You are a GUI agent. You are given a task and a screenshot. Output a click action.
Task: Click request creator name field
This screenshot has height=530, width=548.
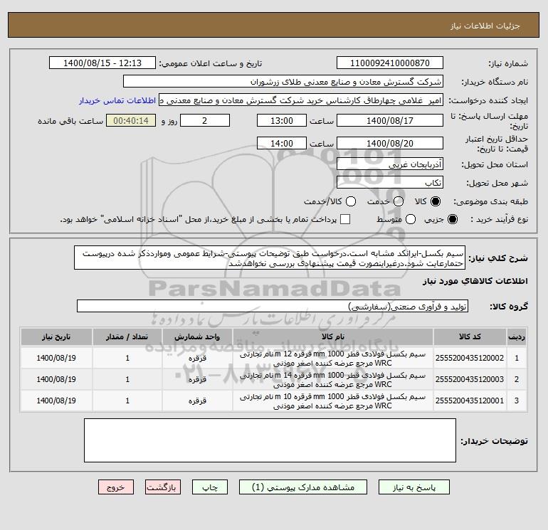tap(301, 100)
